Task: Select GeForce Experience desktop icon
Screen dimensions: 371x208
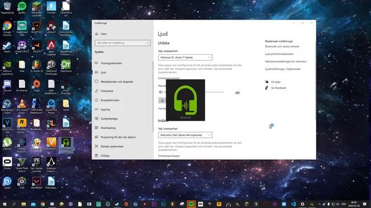Action: click(x=7, y=68)
